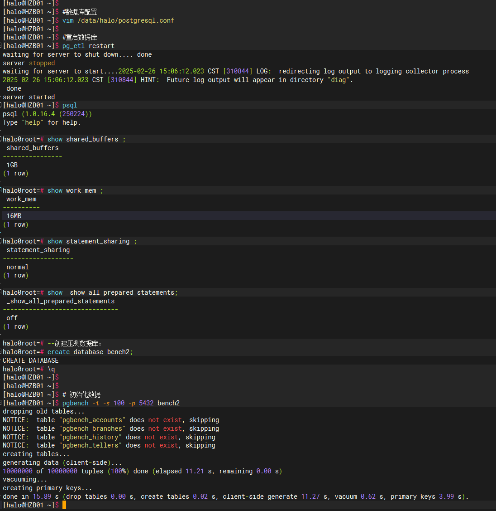Click the "pg_ctl restart" command
The width and height of the screenshot is (496, 511).
(x=88, y=46)
